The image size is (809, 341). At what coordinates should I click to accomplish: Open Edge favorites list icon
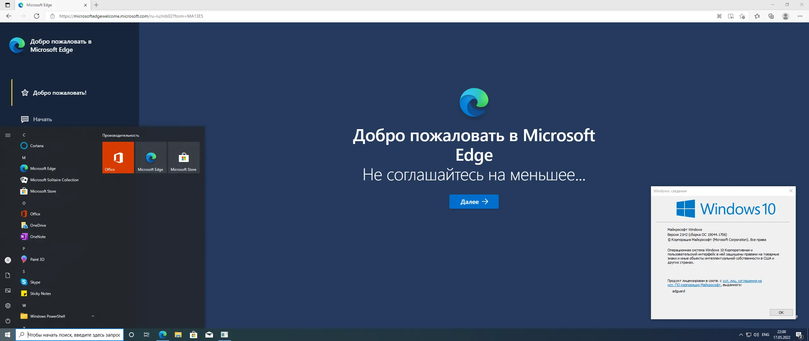[757, 16]
